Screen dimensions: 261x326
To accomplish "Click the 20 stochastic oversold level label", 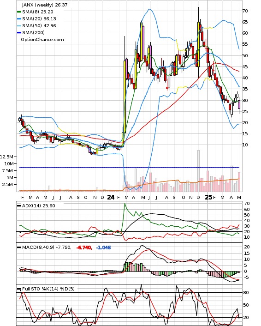I will [246, 318].
